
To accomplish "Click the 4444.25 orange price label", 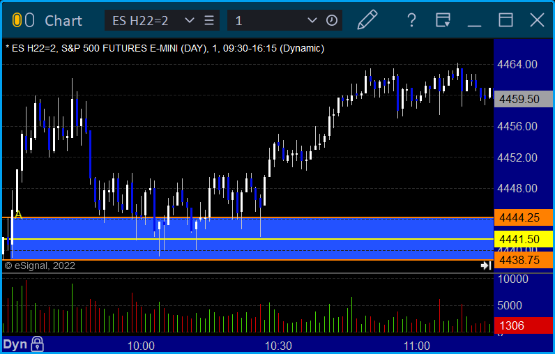I will [524, 217].
